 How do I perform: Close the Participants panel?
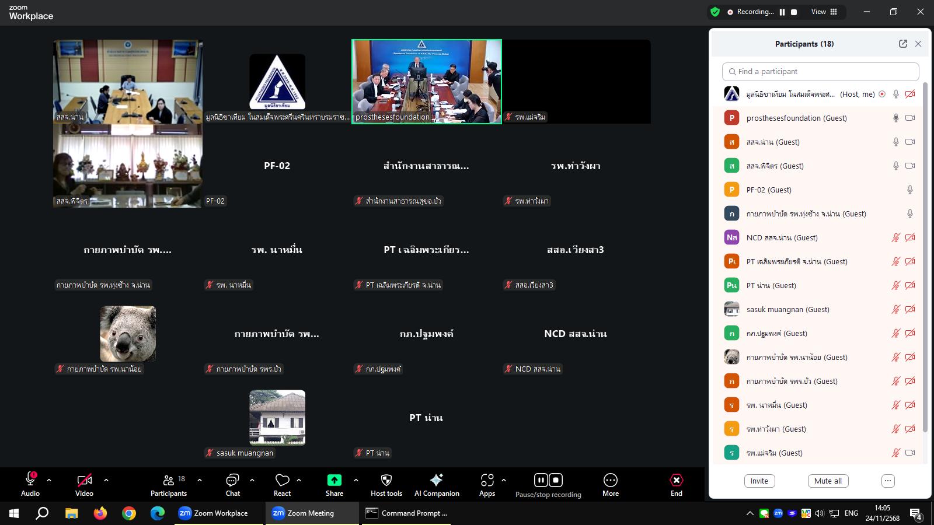918,44
